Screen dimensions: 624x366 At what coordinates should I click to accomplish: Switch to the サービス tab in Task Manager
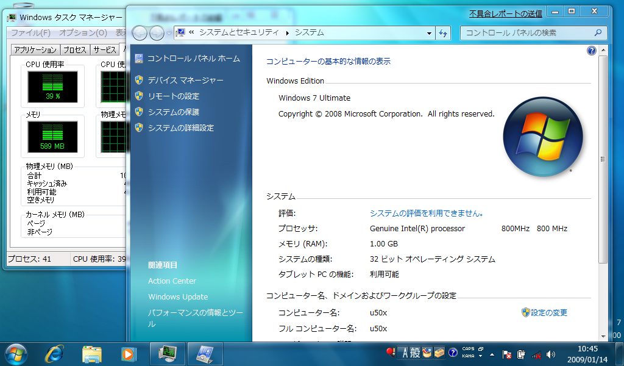point(105,50)
